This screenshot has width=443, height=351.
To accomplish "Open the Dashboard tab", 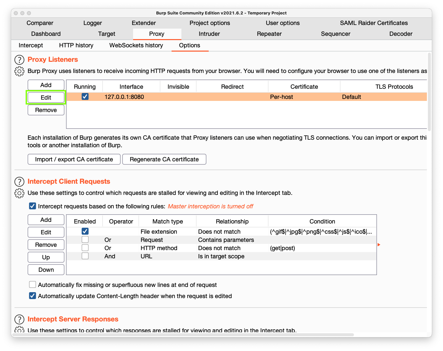I will tap(46, 34).
